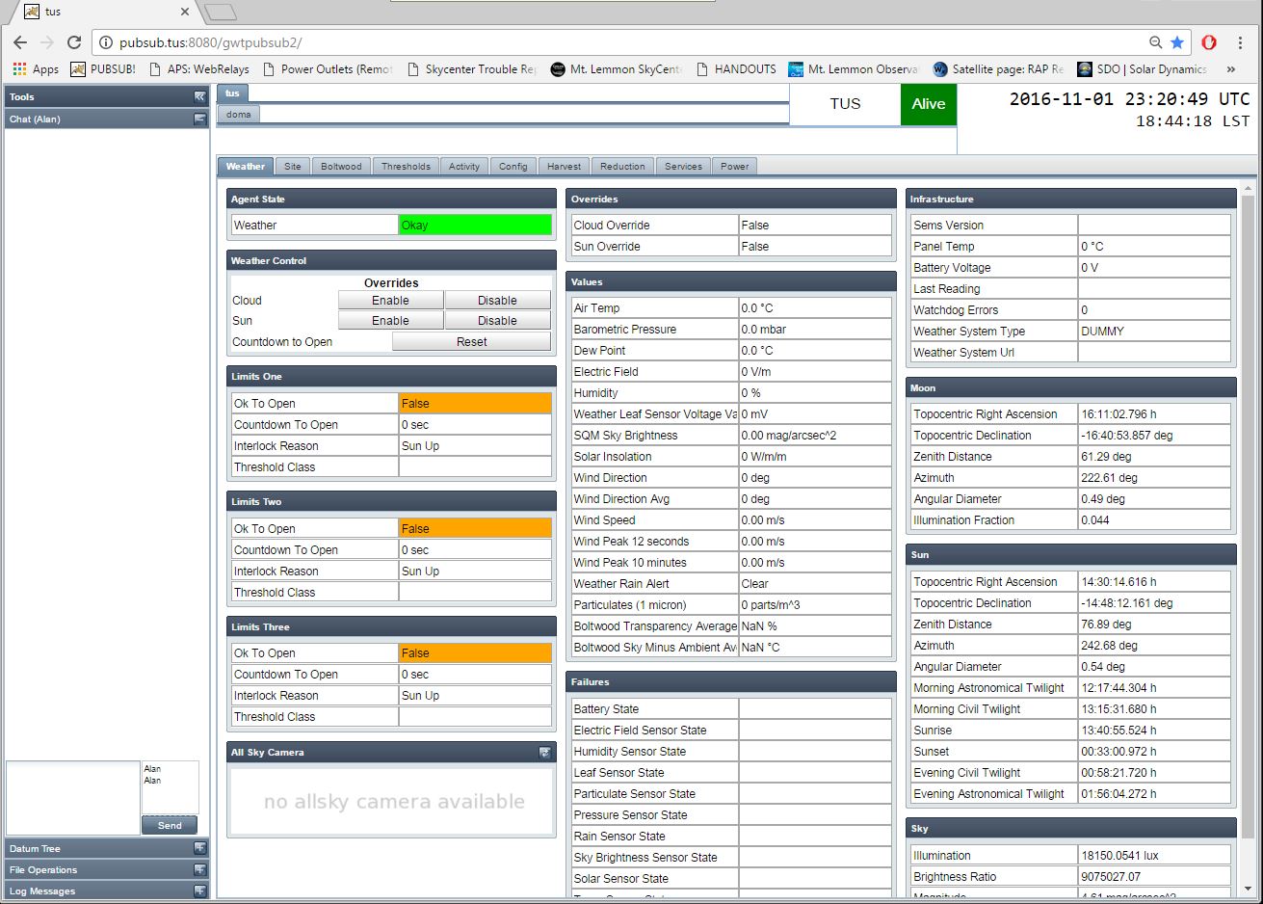1263x904 pixels.
Task: Click the All Sky Camera refresh icon
Action: pyautogui.click(x=544, y=753)
